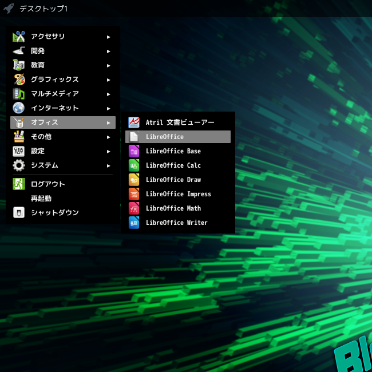Click the その他 toolbox icon
The width and height of the screenshot is (372, 372).
tap(19, 137)
